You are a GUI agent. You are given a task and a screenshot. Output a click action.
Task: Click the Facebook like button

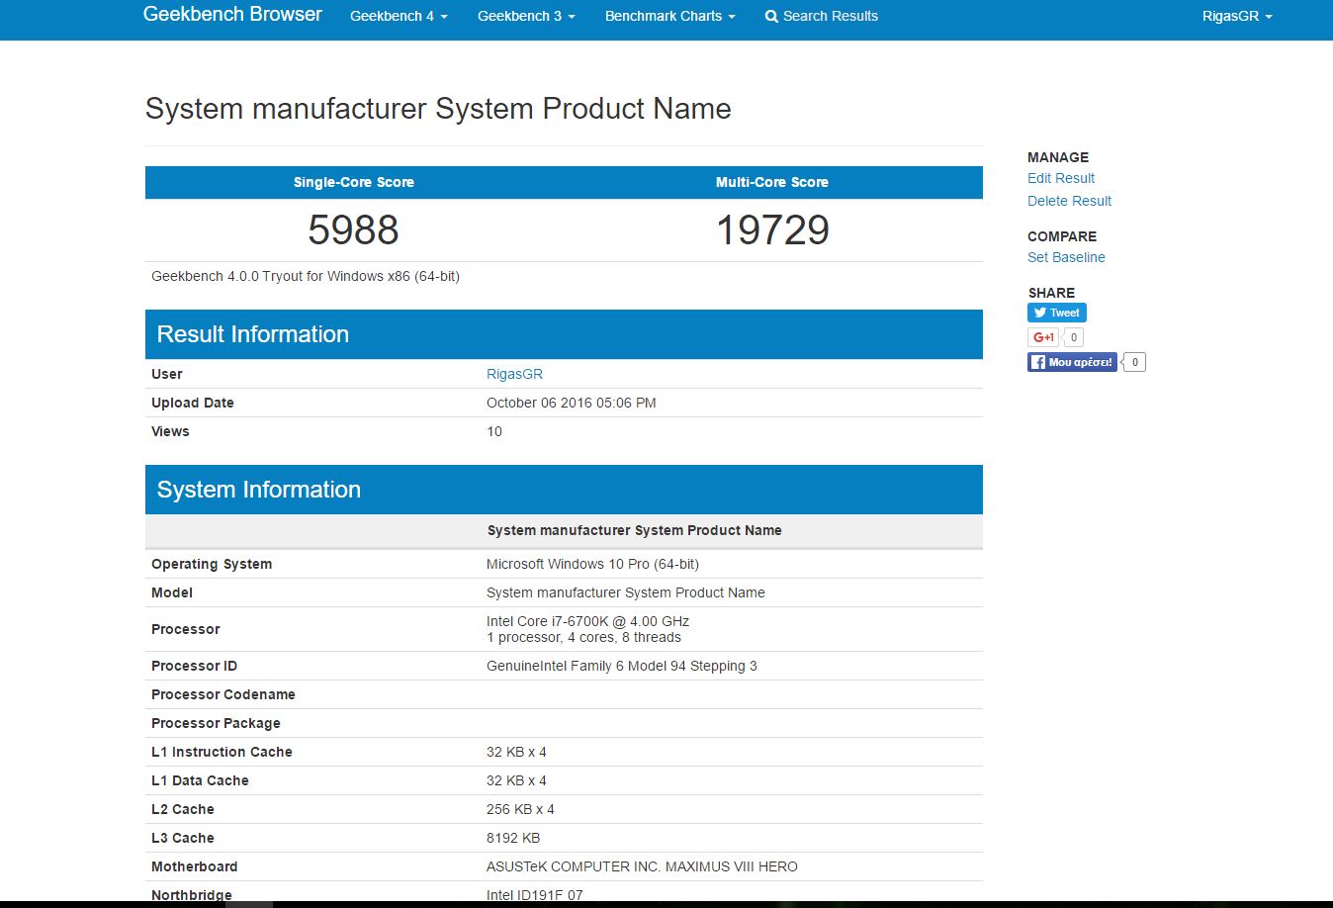1072,362
